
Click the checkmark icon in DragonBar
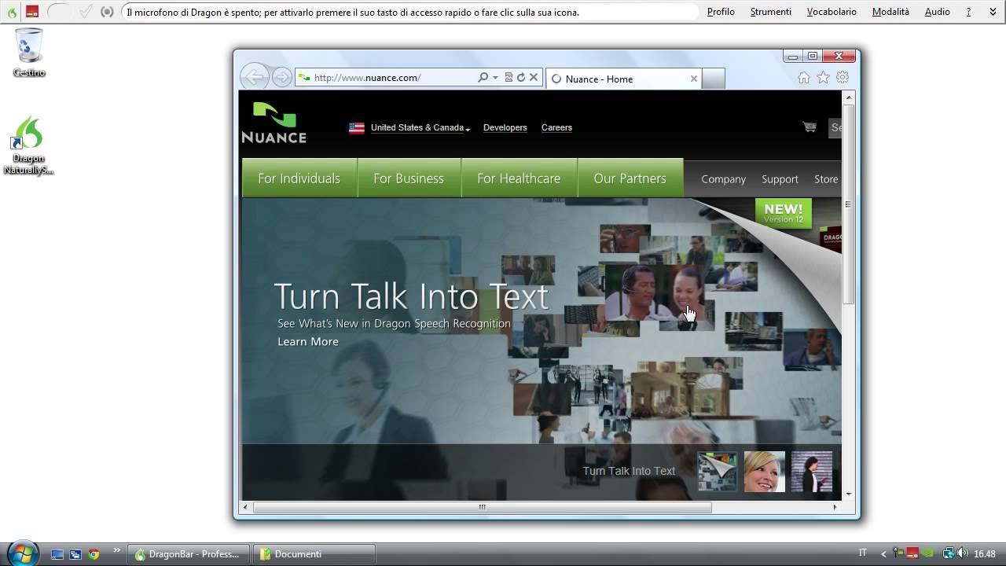pyautogui.click(x=86, y=12)
